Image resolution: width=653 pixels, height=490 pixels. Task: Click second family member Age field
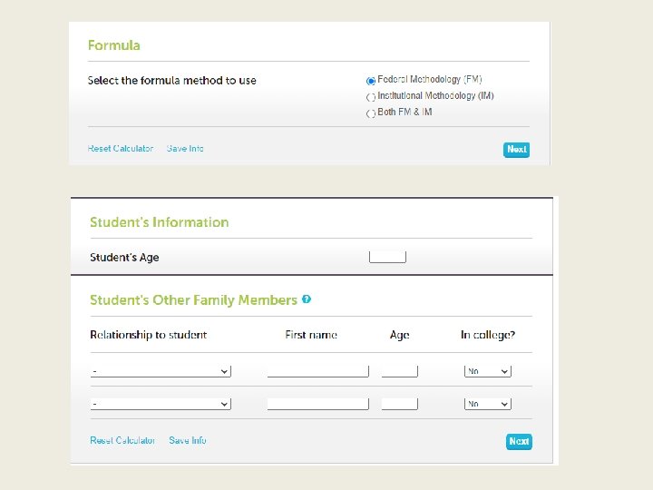tap(400, 404)
